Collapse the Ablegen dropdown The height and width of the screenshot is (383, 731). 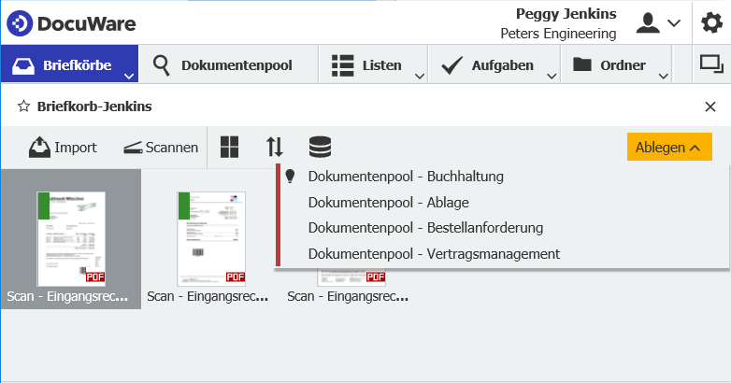click(x=668, y=147)
